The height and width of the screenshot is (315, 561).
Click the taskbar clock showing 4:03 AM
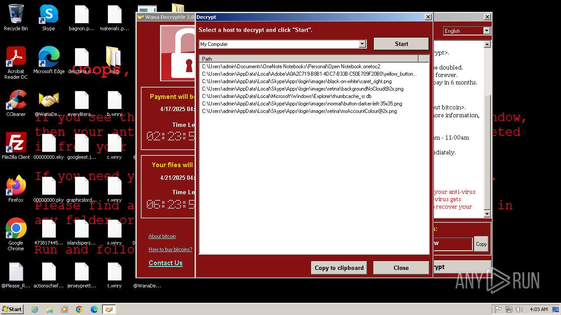click(x=538, y=309)
